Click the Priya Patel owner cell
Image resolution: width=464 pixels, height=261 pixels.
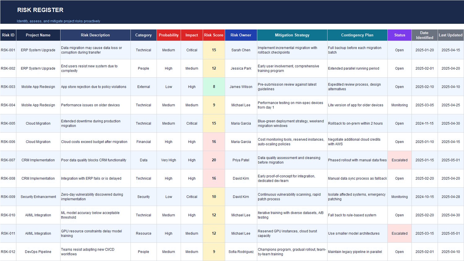tap(241, 160)
